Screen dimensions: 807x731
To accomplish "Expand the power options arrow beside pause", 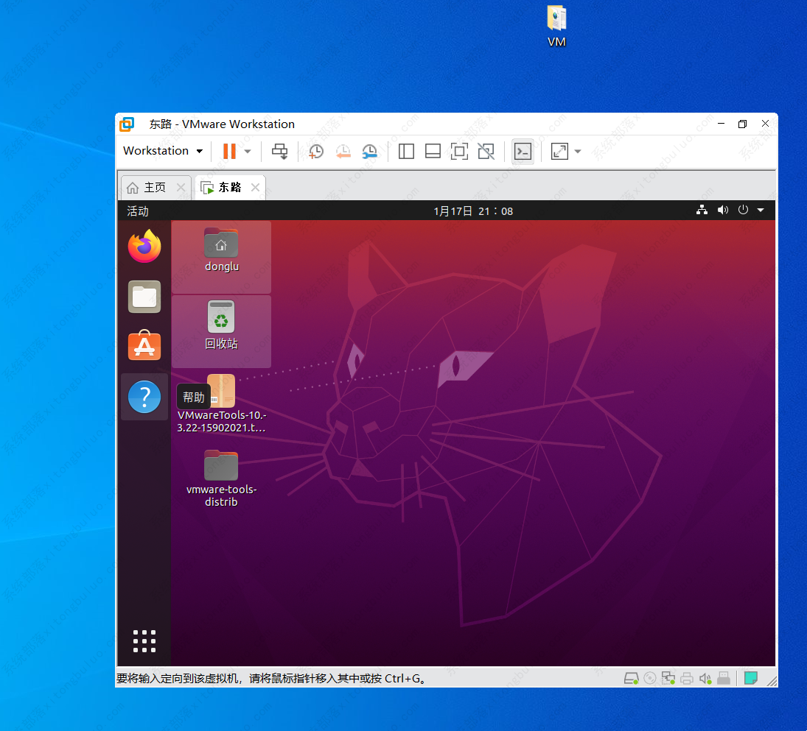I will click(x=248, y=152).
